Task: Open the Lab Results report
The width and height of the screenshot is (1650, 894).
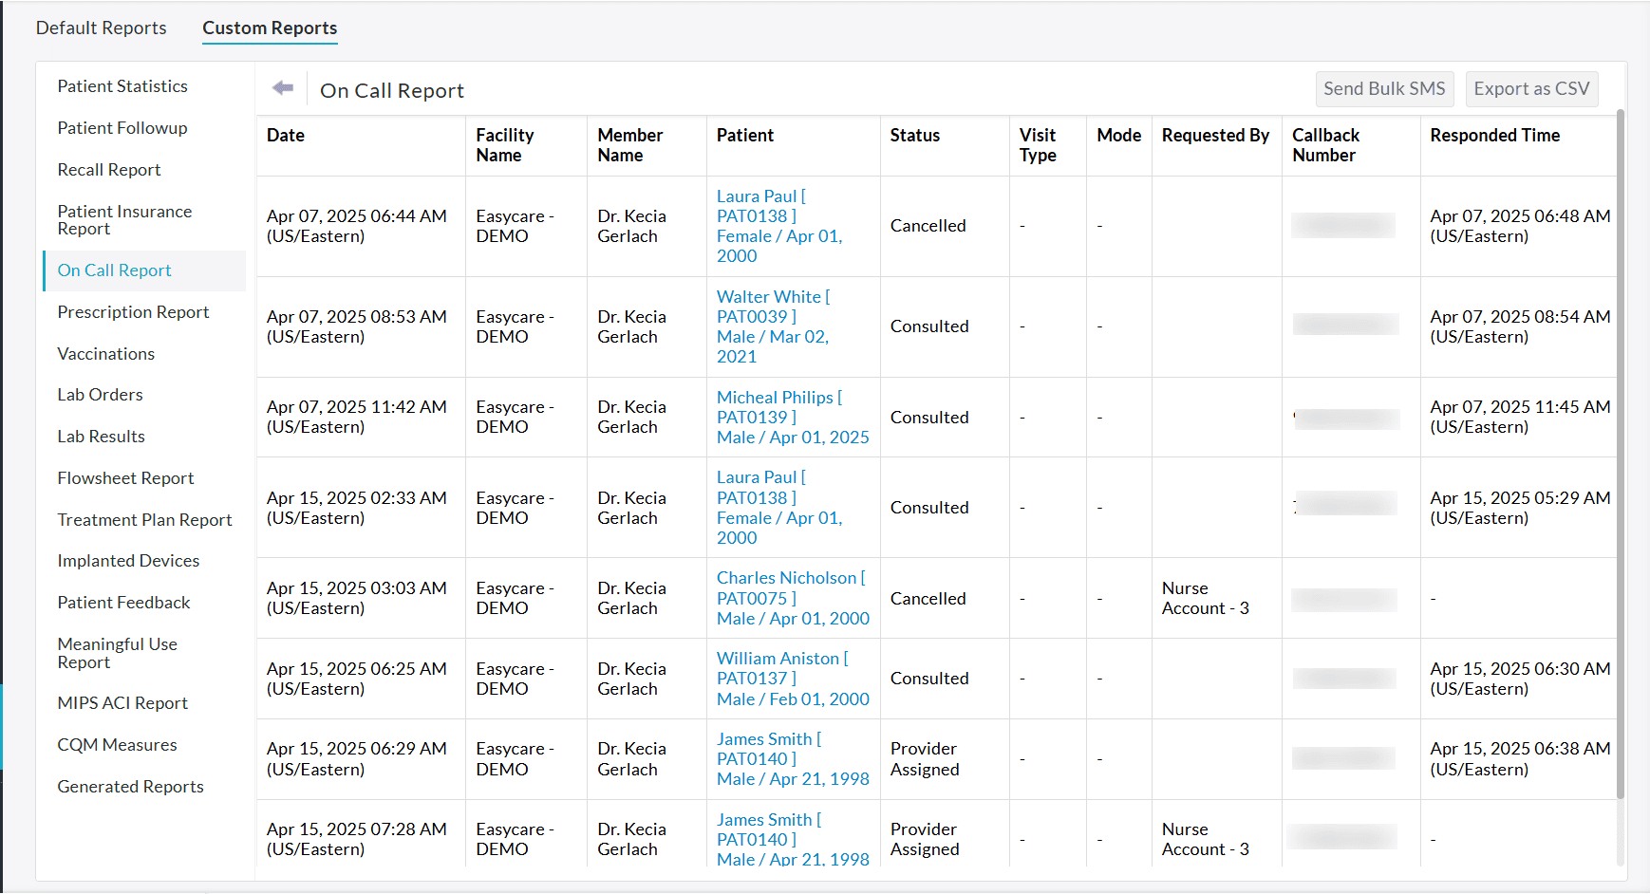Action: (101, 436)
